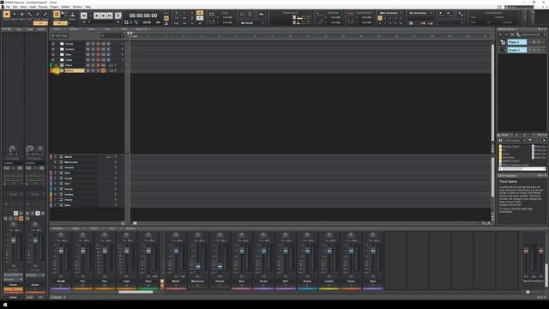The height and width of the screenshot is (309, 549).
Task: Mute the Piano track
Action: pos(87,65)
